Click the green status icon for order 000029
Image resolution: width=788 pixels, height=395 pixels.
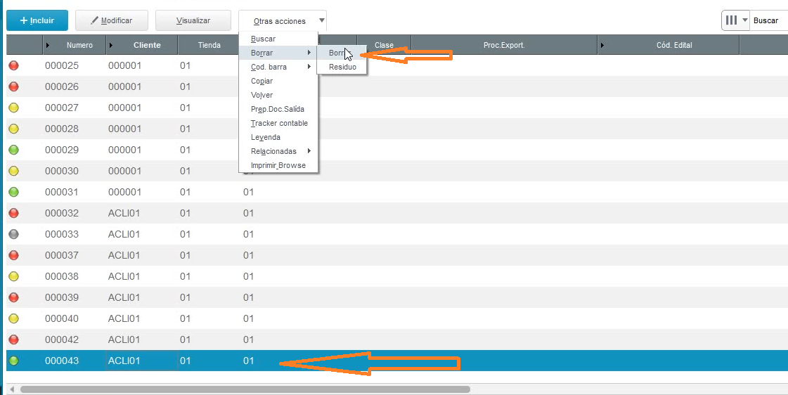[x=13, y=150]
